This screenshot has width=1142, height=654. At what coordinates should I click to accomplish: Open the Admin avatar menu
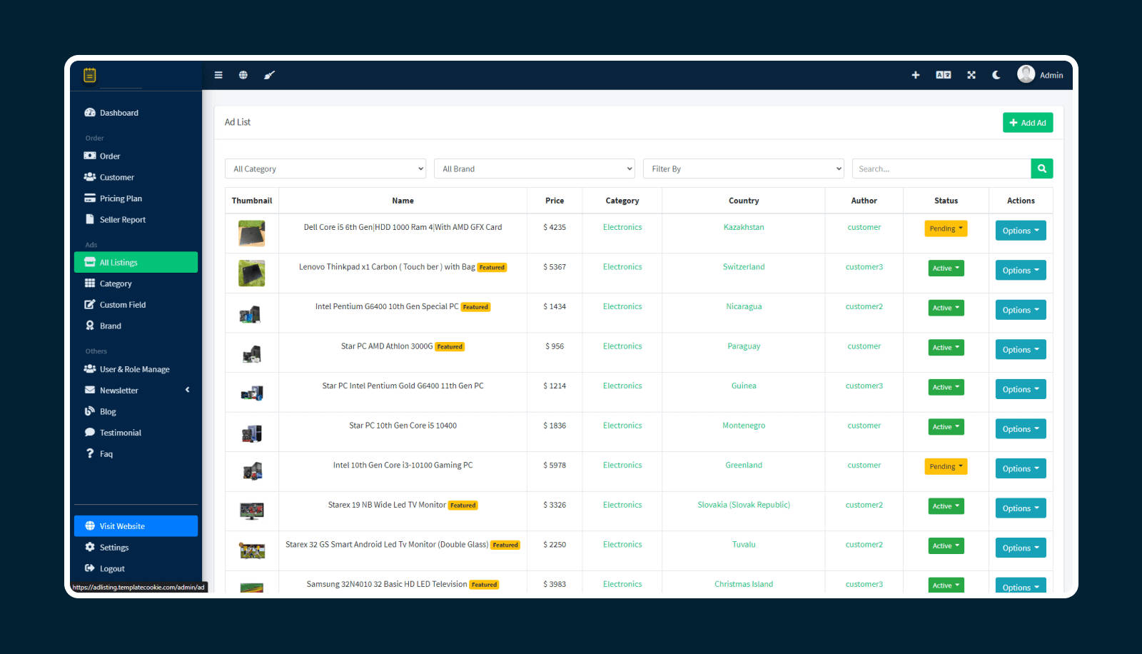(x=1040, y=74)
